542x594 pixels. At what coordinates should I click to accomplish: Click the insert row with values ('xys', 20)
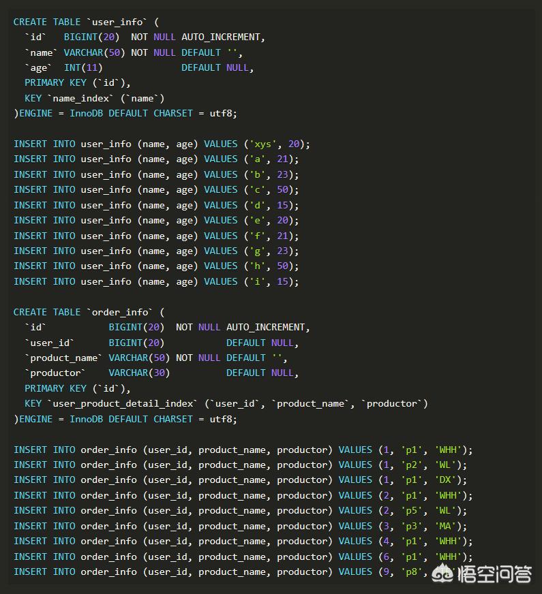coord(162,144)
